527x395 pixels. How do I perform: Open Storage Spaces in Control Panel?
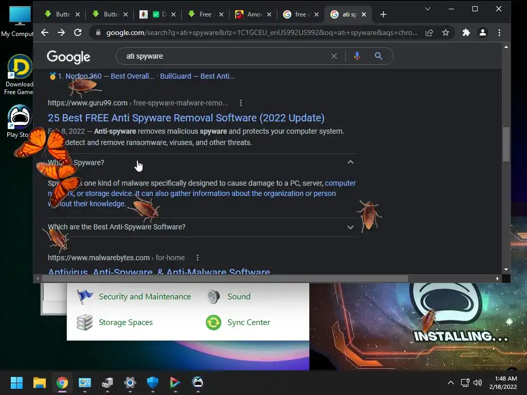pyautogui.click(x=126, y=322)
